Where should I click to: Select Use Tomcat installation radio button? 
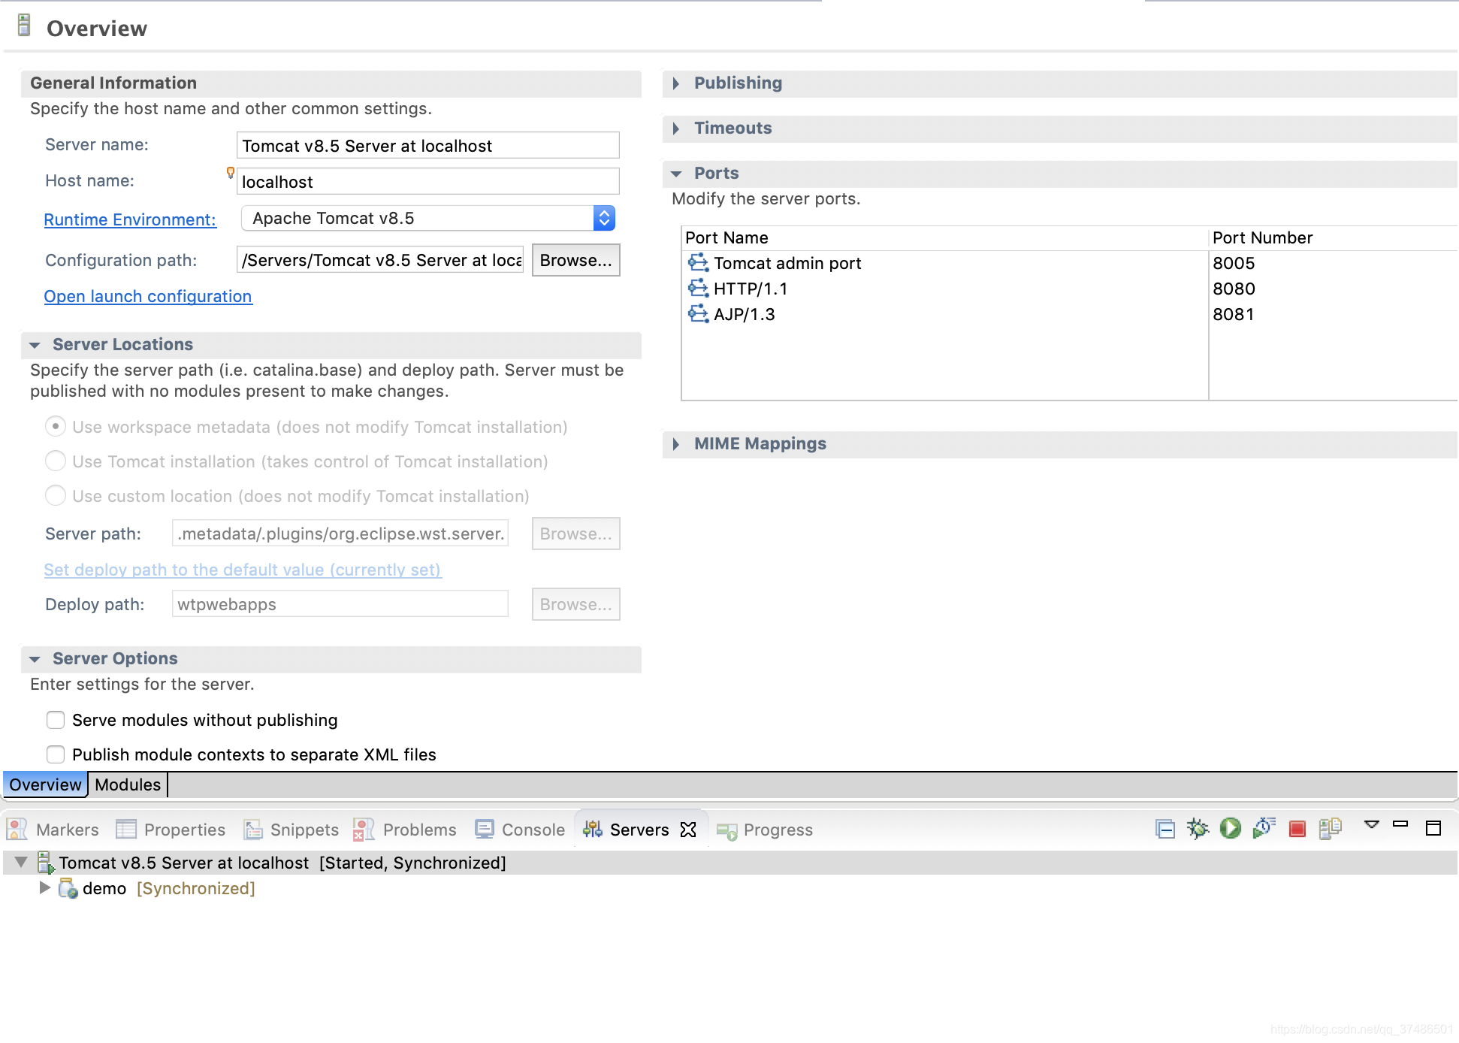pyautogui.click(x=56, y=461)
